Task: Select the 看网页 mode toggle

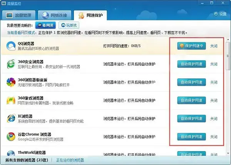Action: point(45,25)
